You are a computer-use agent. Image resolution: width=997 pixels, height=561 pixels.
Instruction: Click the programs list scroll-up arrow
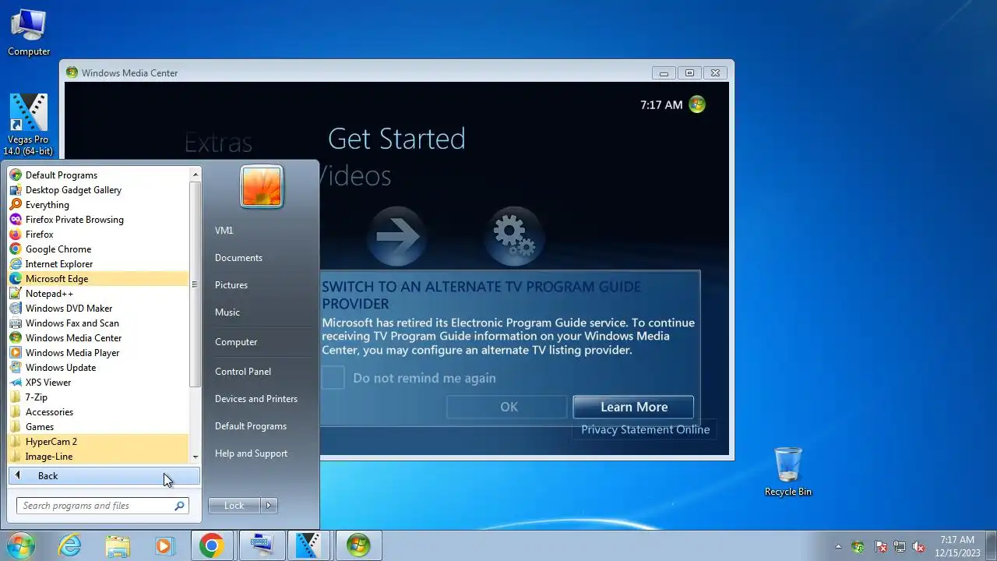pyautogui.click(x=195, y=174)
